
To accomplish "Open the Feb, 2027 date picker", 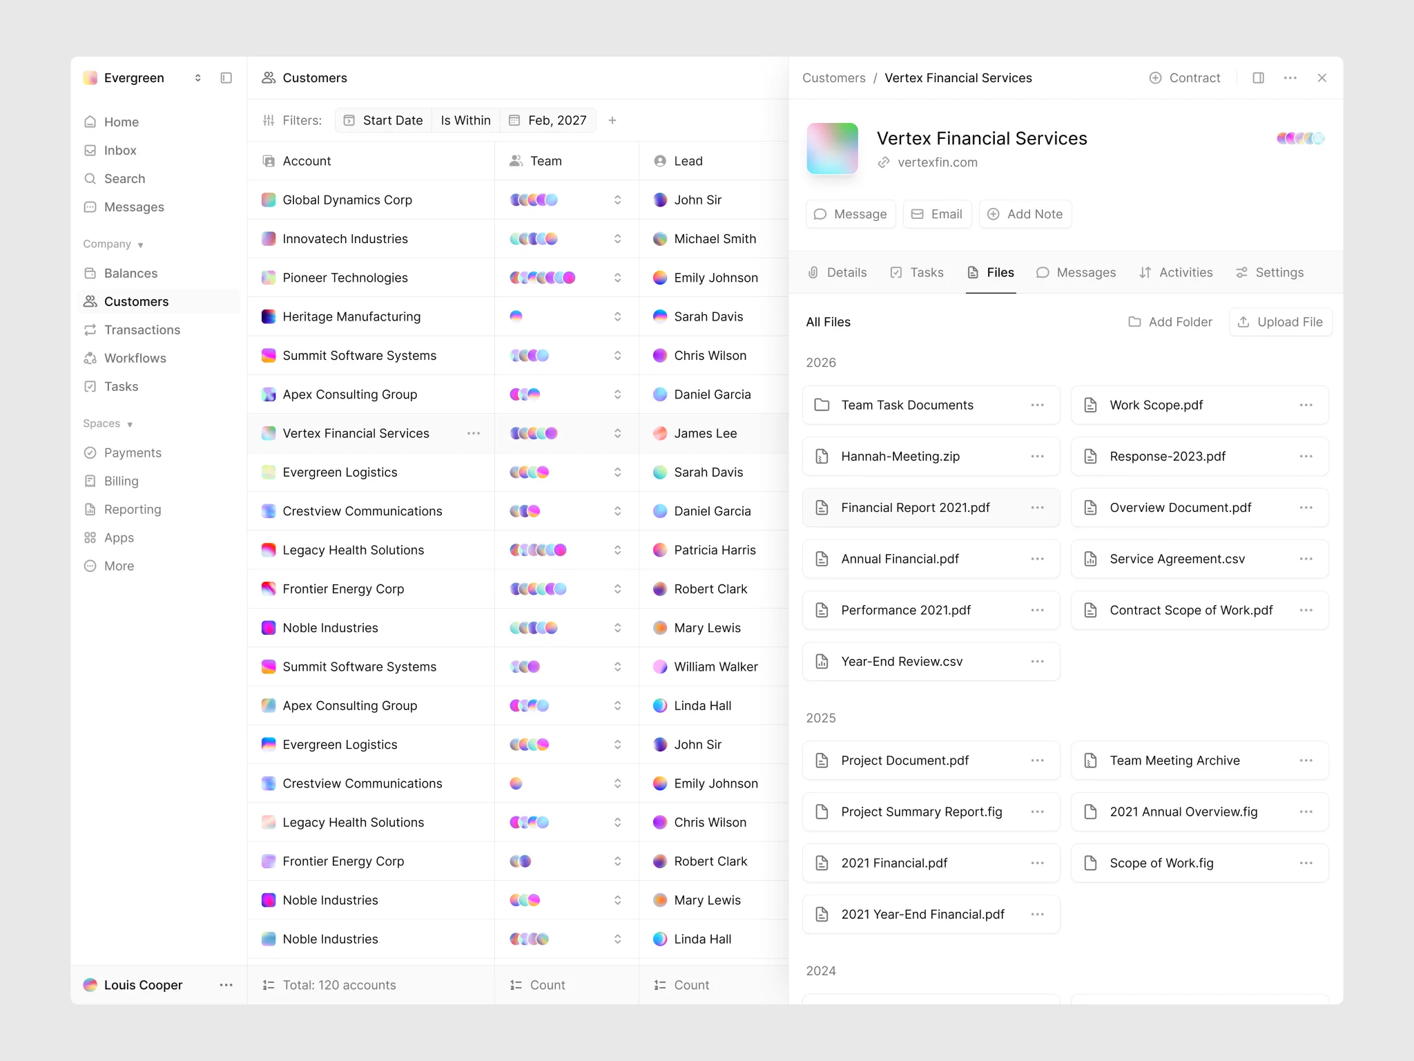I will point(548,120).
